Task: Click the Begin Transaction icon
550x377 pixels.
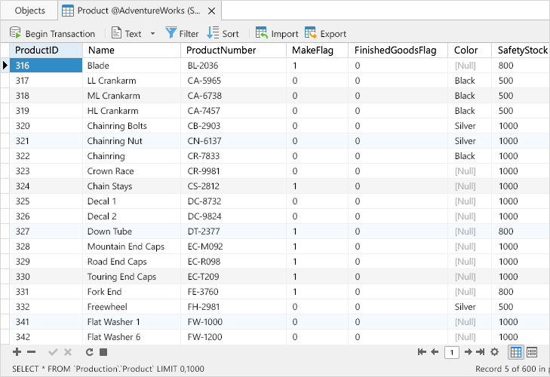Action: tap(15, 33)
